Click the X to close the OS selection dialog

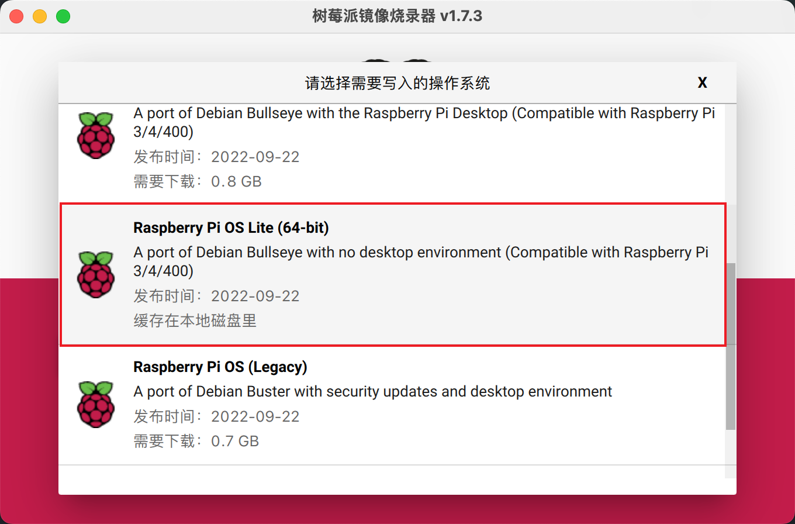(702, 82)
